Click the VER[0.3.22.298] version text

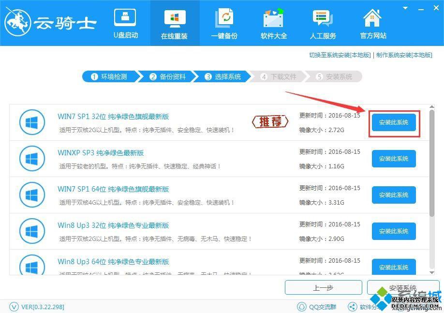click(x=43, y=307)
